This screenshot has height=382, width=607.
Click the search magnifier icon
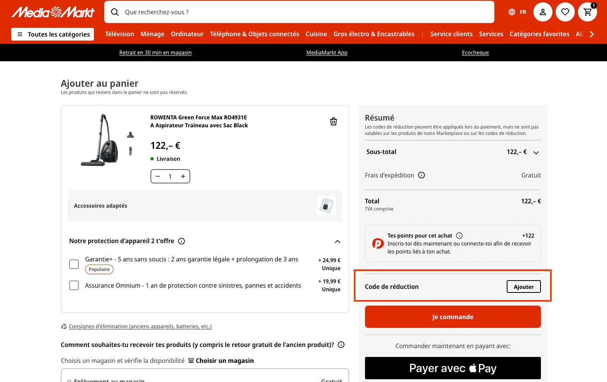pos(115,12)
